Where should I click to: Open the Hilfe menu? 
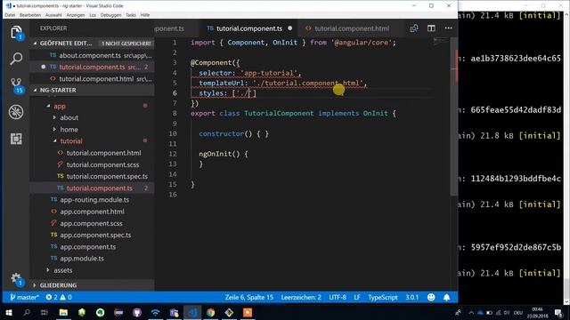[x=145, y=15]
